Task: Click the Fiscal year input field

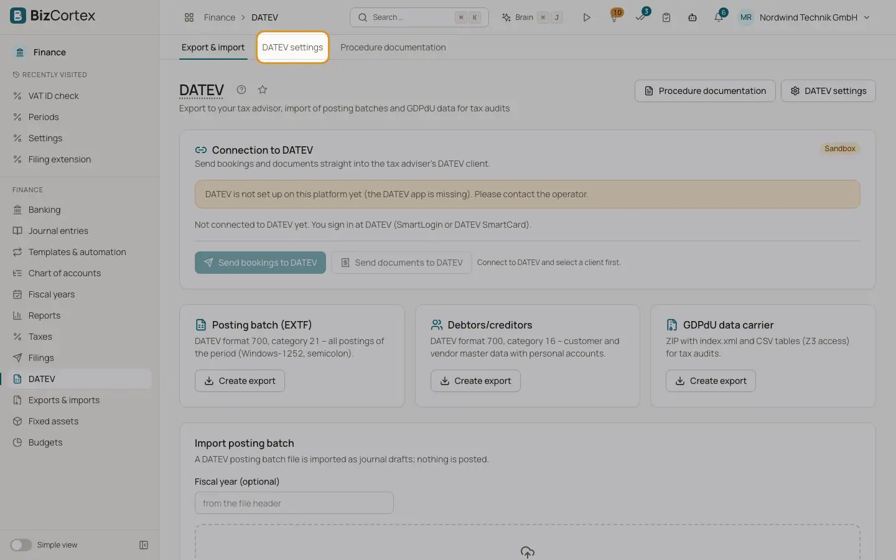Action: [x=294, y=503]
